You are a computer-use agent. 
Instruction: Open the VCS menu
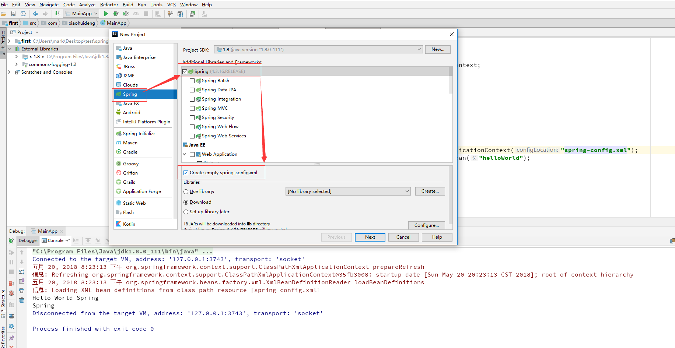tap(171, 4)
